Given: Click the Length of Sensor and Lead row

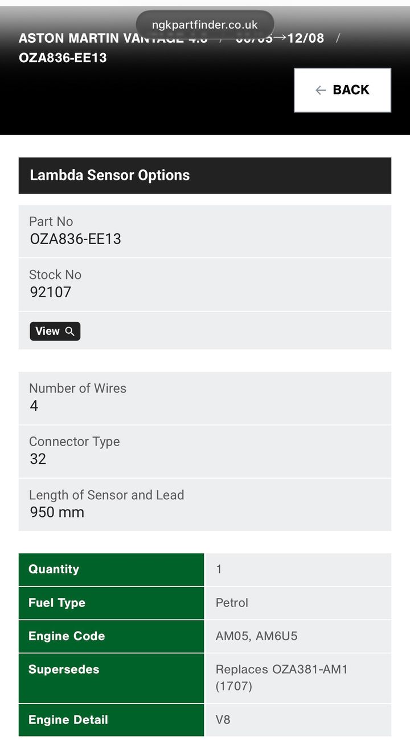Looking at the screenshot, I should coord(205,504).
